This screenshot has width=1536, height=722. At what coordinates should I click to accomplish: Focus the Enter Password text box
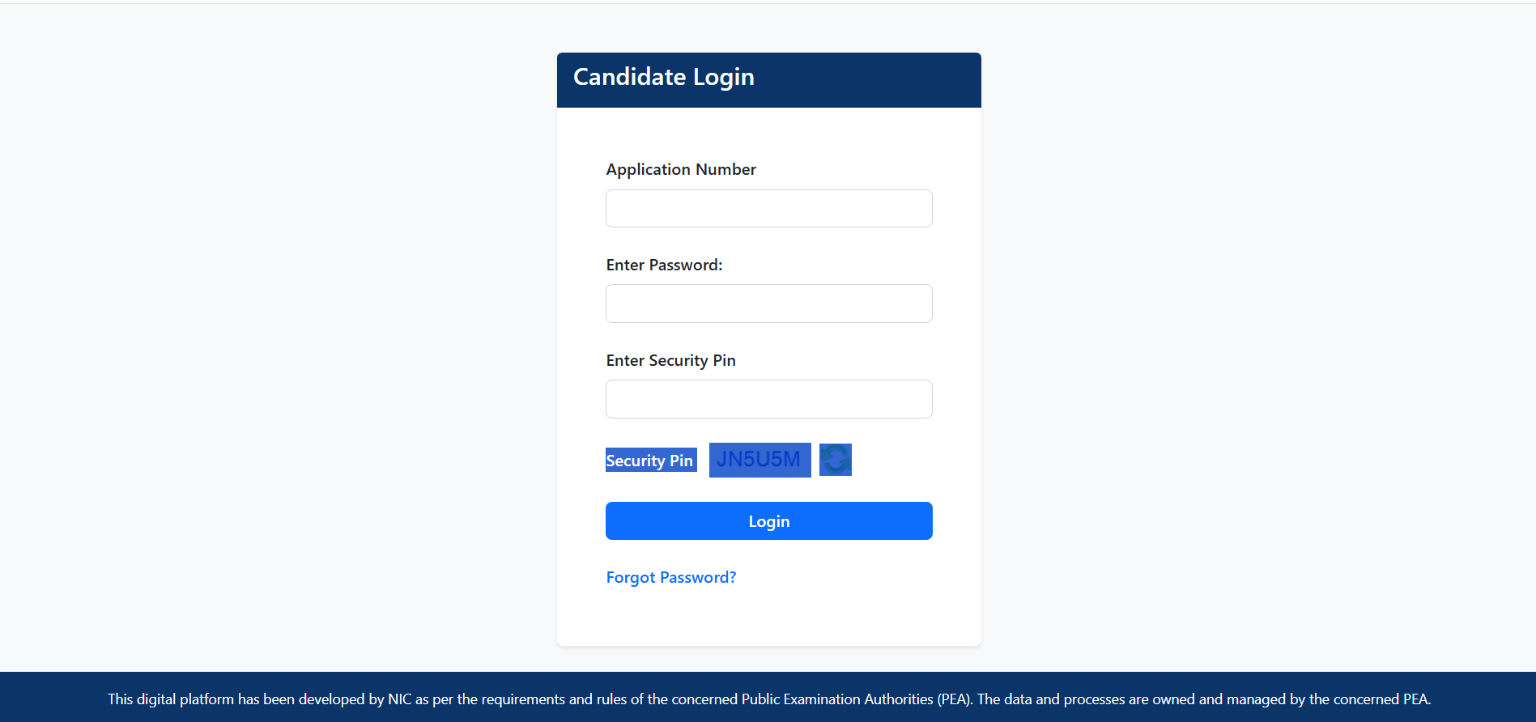768,304
